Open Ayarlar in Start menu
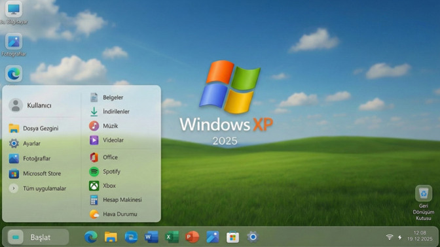This screenshot has width=440, height=247. pyautogui.click(x=25, y=143)
